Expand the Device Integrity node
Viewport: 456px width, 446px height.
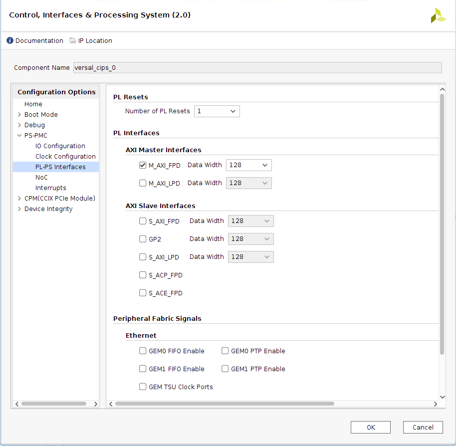pyautogui.click(x=19, y=209)
